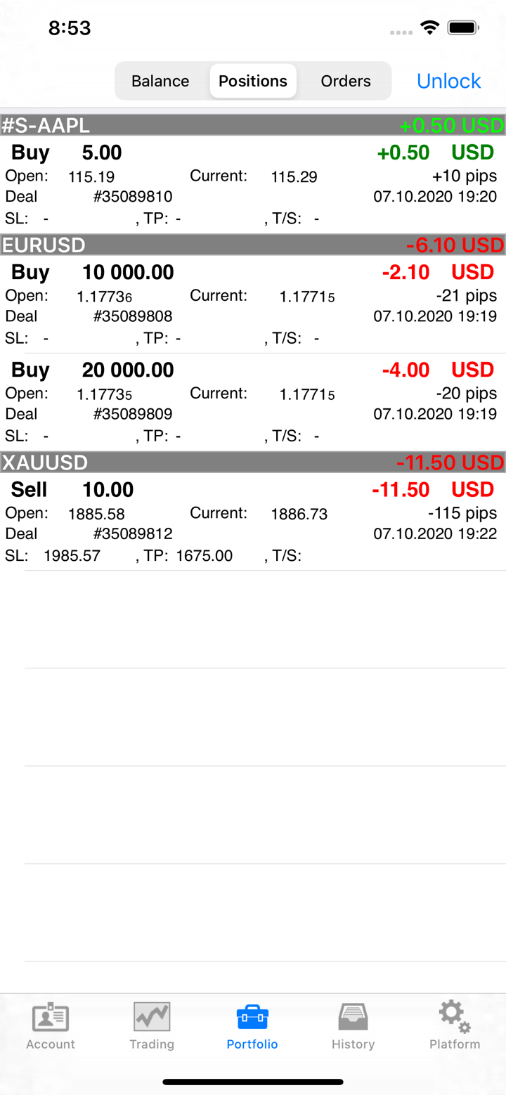Tap the battery icon in status bar
506x1095 pixels.
pyautogui.click(x=464, y=28)
